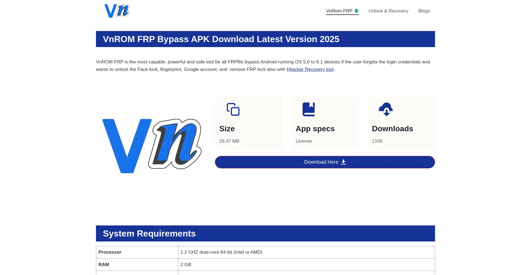Screen dimensions: 531x275
Task: Click the green Android icon beside VnRom FRP
Action: click(x=356, y=11)
